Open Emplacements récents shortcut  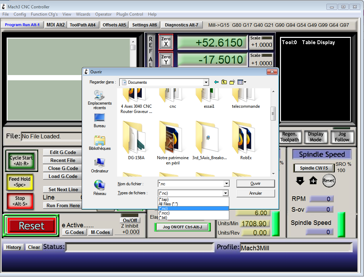(100, 100)
